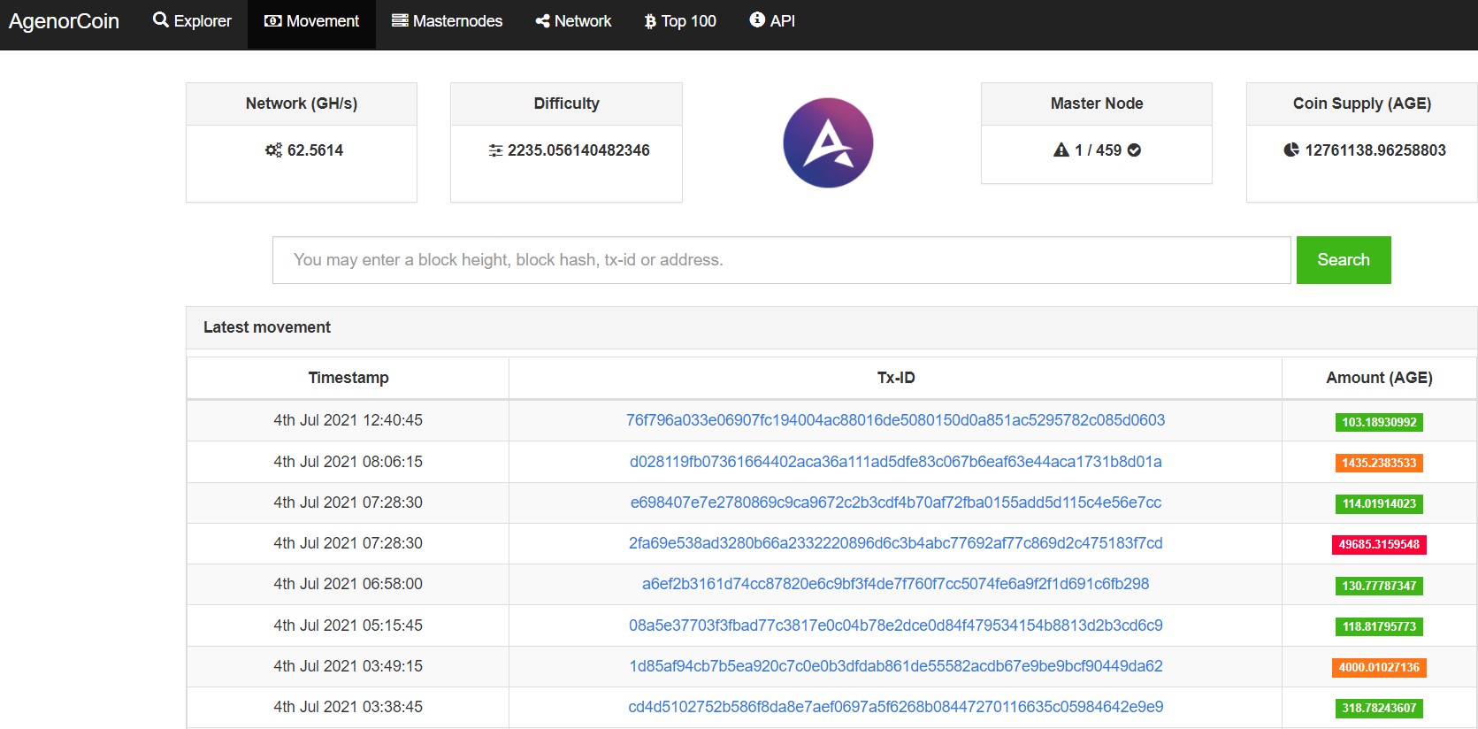Click the AgenorCoin brand title
This screenshot has height=729, width=1478.
64,21
